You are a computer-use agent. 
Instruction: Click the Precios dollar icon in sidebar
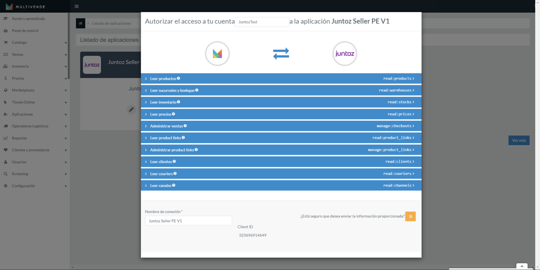6,78
